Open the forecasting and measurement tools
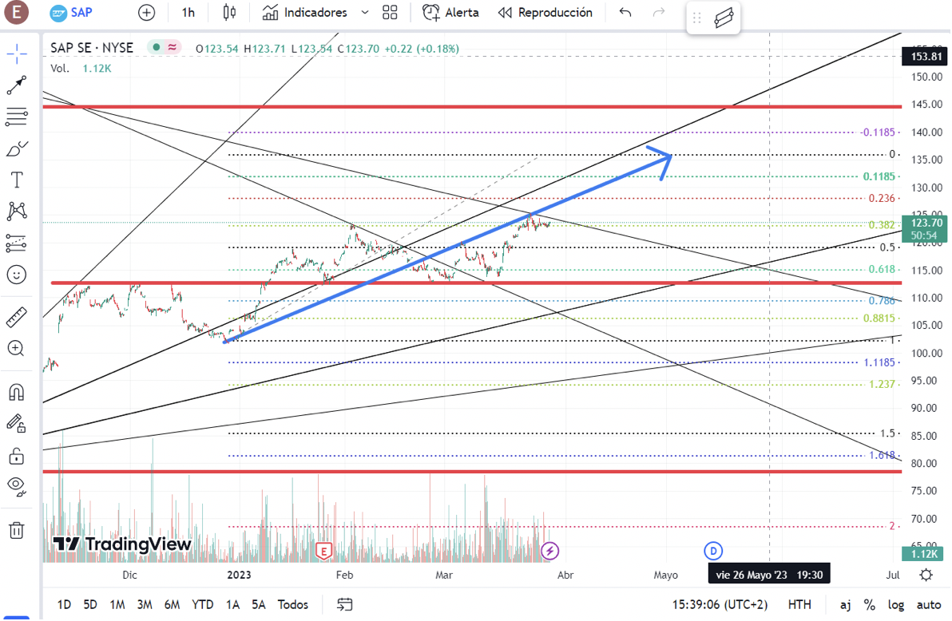Screen dimensions: 952x621 click(x=17, y=243)
